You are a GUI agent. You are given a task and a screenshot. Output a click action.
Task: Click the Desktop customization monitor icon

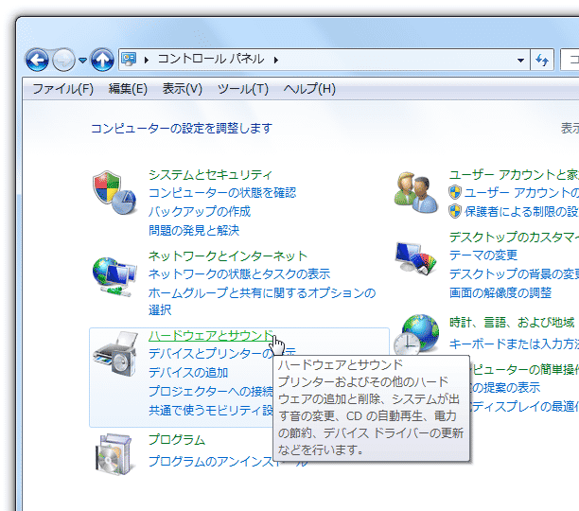[416, 258]
